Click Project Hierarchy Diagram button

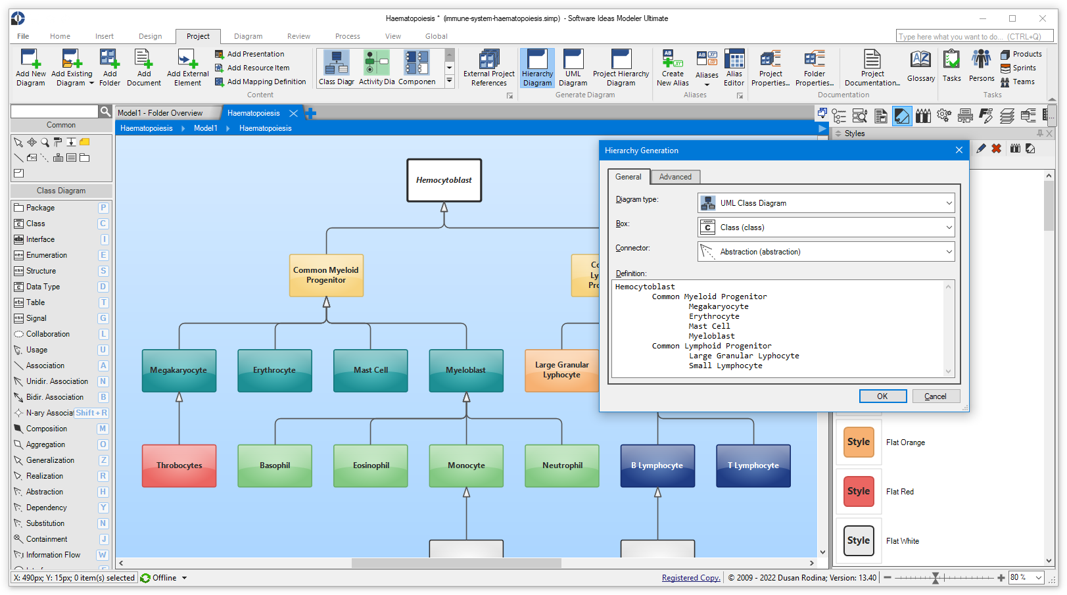(x=621, y=68)
